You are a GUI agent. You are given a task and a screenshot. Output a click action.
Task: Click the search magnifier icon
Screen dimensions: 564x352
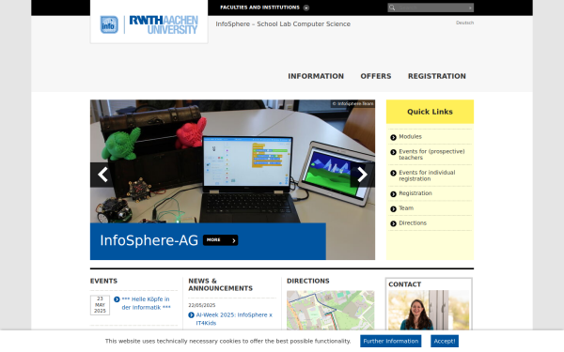point(392,8)
